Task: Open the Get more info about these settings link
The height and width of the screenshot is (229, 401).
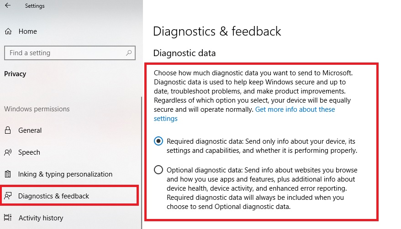Action: [295, 109]
